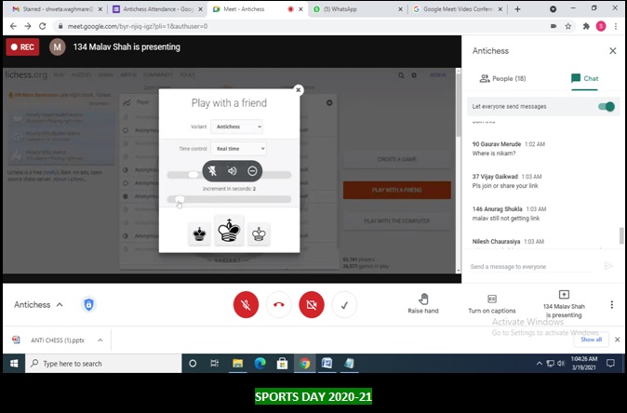Click the Send a message to everyone field

tap(534, 266)
